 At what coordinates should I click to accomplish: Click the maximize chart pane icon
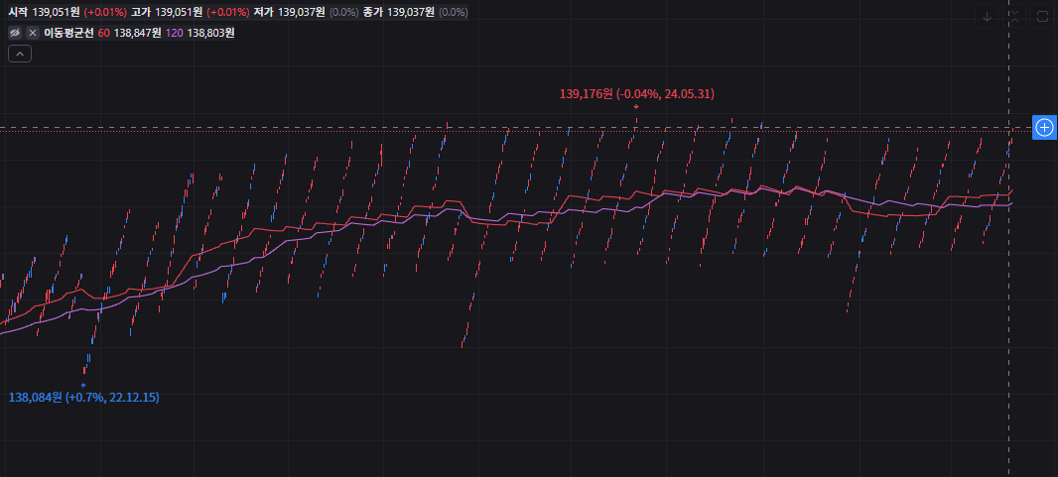click(1040, 17)
